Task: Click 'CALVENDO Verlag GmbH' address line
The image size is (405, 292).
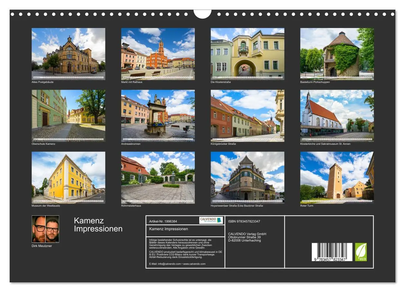Action: [247, 234]
